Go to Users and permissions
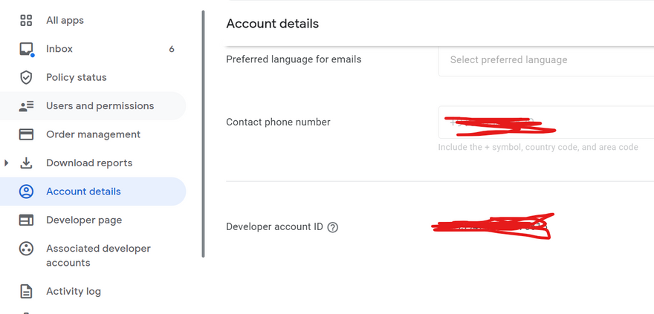The width and height of the screenshot is (654, 314). click(100, 106)
